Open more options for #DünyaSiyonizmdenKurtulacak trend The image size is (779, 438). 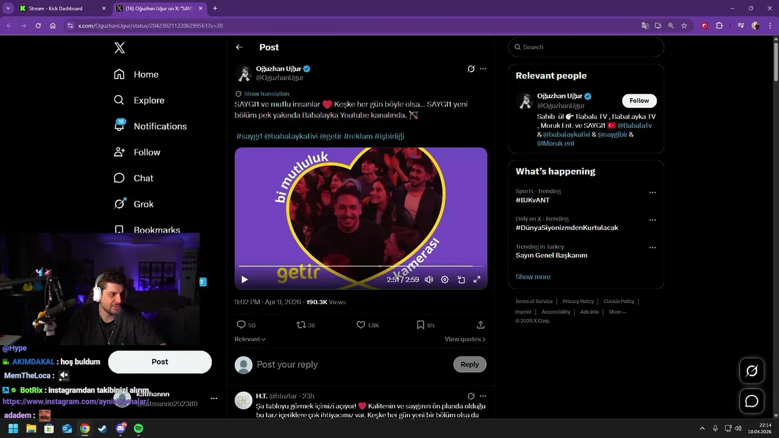(652, 220)
